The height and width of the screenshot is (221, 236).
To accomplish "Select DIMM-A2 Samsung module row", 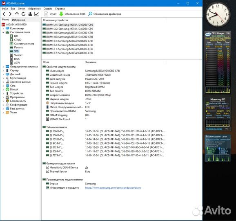I will click(68, 29).
